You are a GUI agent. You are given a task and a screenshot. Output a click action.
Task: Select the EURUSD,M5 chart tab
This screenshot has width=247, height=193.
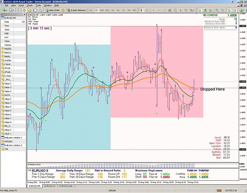(34, 186)
